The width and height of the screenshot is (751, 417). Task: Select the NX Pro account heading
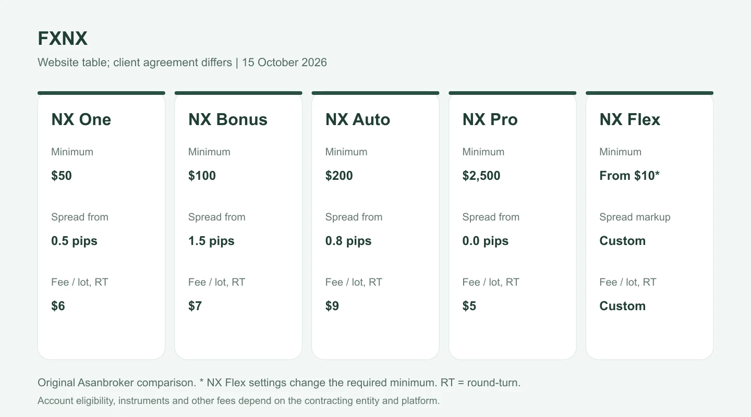(490, 119)
